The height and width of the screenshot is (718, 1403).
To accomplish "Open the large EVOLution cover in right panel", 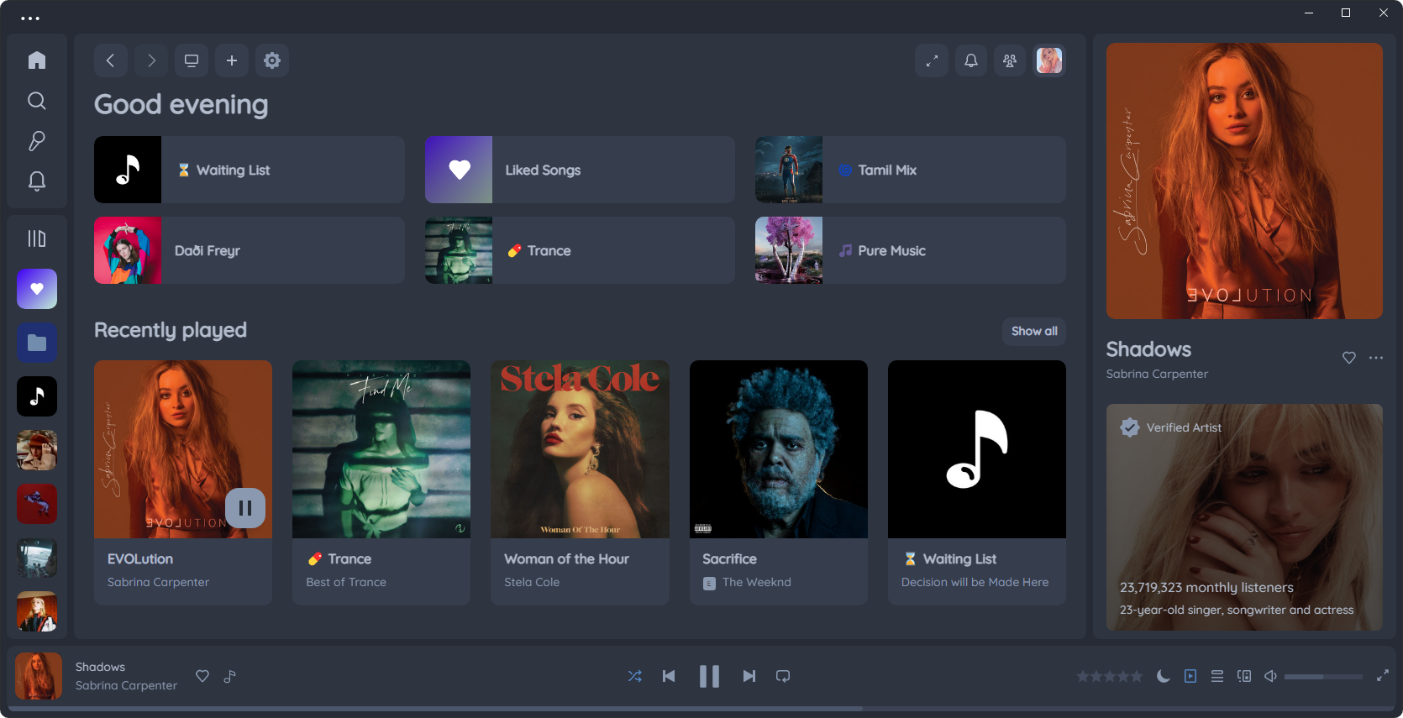I will coord(1244,181).
